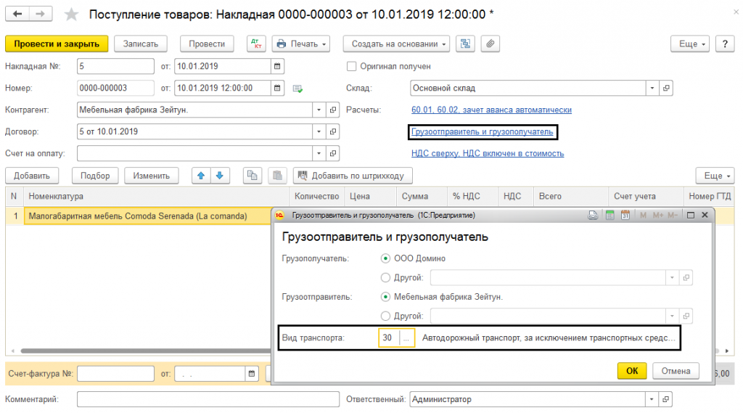743x413 pixels.
Task: Open the table's Еще menu
Action: point(715,176)
